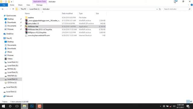Screen dimensions: 193x109
Task: Open the recent locations dropdown arrow
Action: pyautogui.click(x=10, y=9)
